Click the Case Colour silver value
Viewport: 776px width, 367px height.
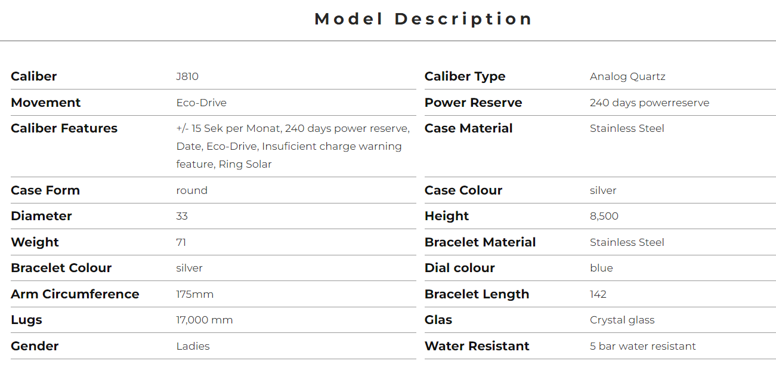coord(603,190)
